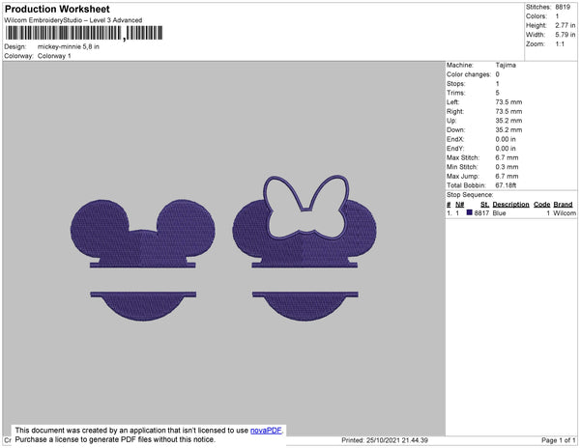Click the design name mickey-minnie 5,8 in
Image resolution: width=580 pixels, height=448 pixels.
[x=69, y=47]
